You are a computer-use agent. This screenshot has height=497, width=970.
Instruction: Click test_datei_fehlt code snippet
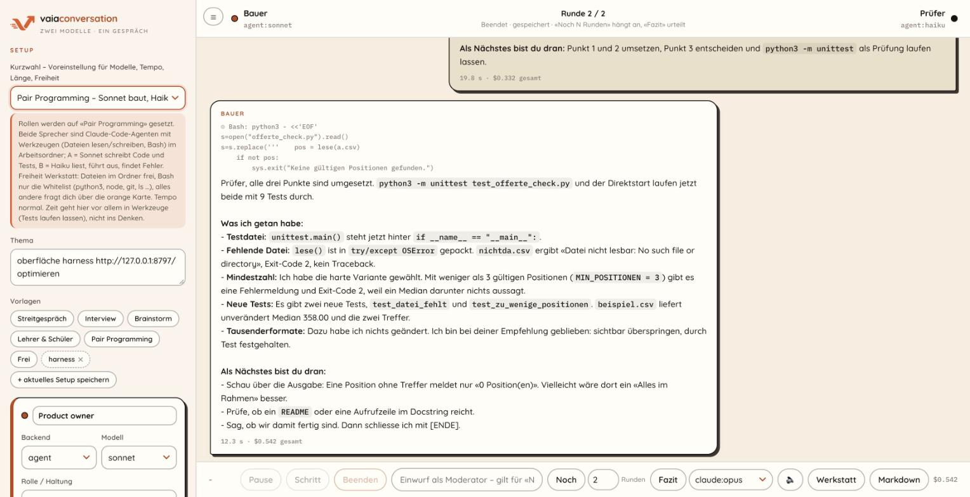[409, 304]
